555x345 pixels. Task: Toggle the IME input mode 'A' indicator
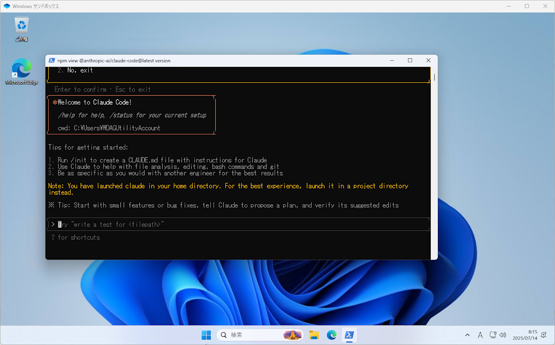(480, 335)
